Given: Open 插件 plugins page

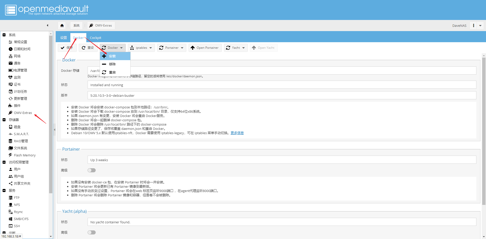Looking at the screenshot, I should coord(14,106).
